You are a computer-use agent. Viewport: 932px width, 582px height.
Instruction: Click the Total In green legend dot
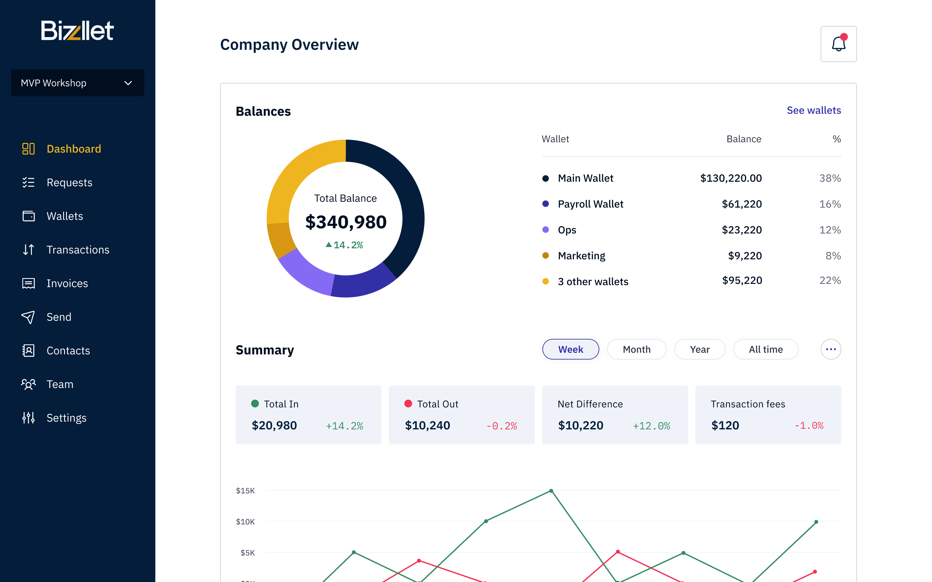(x=255, y=404)
